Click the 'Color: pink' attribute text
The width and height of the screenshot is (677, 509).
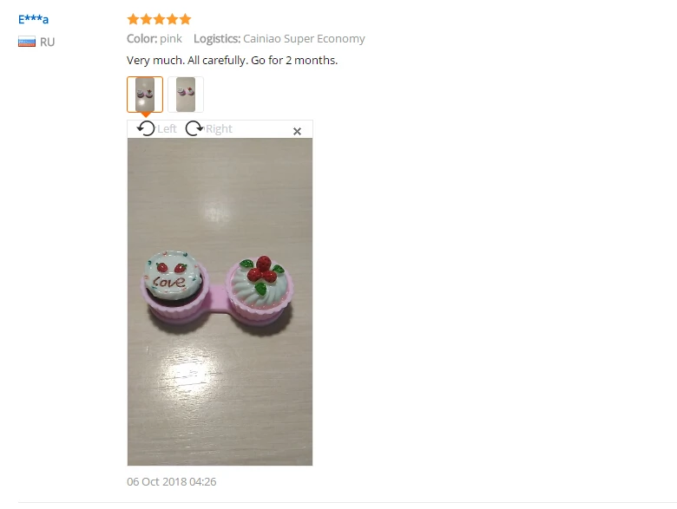154,38
